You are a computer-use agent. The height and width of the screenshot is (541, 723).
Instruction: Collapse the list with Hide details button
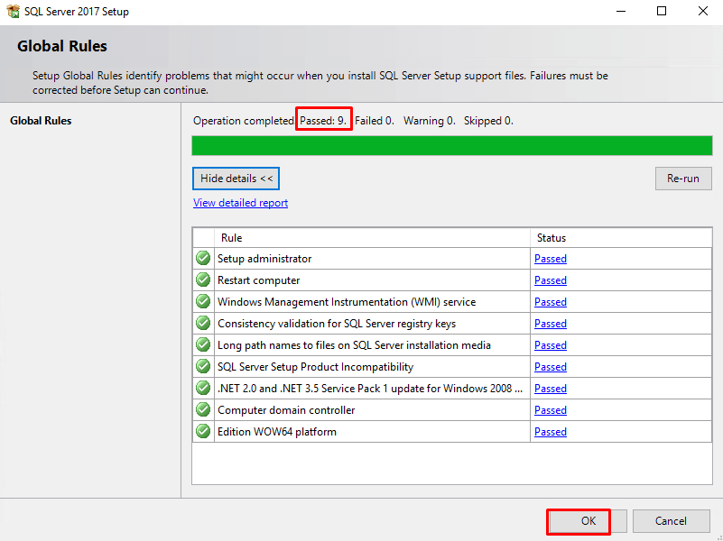coord(236,179)
